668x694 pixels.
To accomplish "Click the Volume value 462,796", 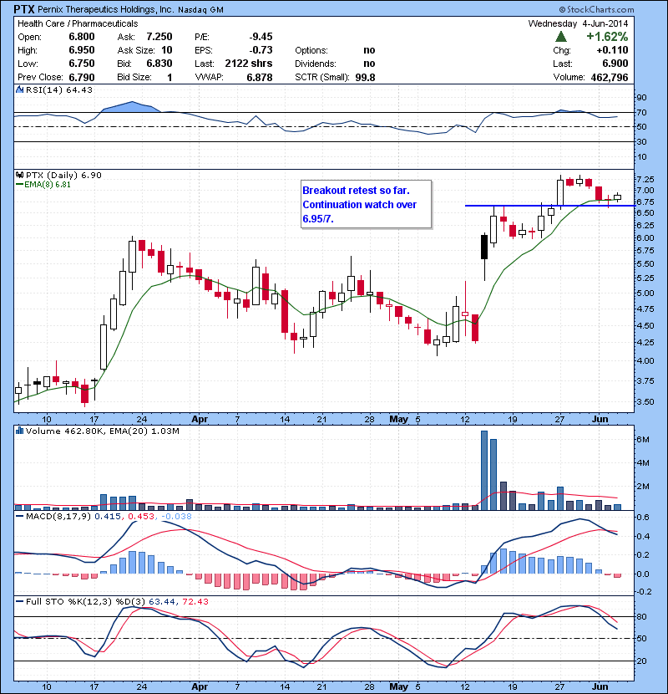I will point(610,77).
